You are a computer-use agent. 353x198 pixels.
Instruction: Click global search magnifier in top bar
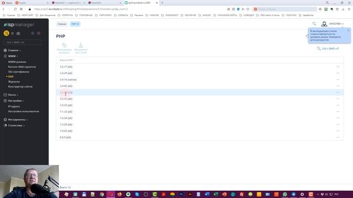coord(314,24)
